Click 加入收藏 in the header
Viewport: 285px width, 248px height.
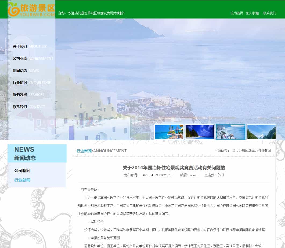click(252, 13)
